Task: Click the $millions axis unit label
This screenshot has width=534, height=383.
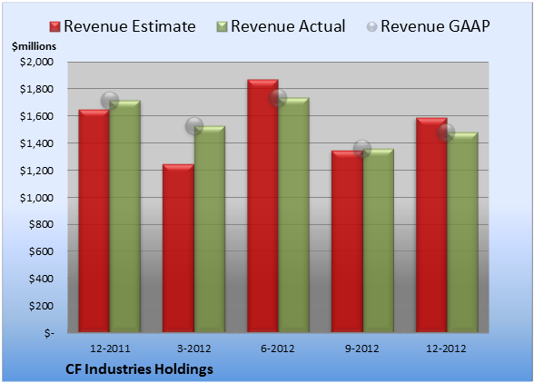Action: pos(35,46)
